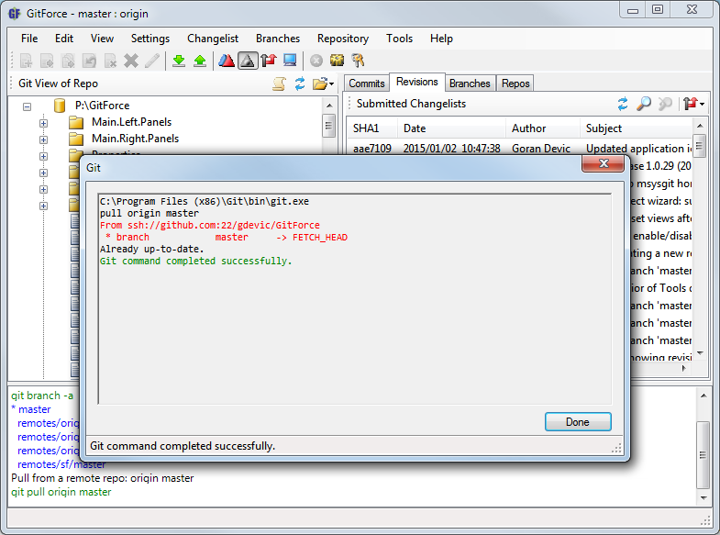Click the '* master' branch line in the log

pyautogui.click(x=31, y=409)
